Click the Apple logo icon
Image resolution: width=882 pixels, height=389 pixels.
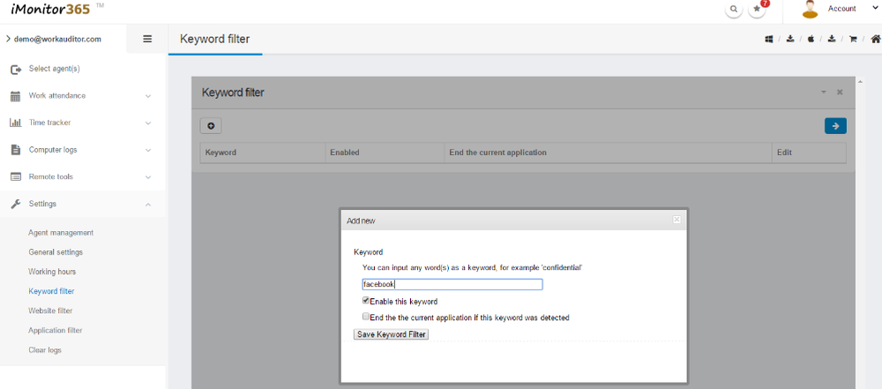[x=811, y=40]
